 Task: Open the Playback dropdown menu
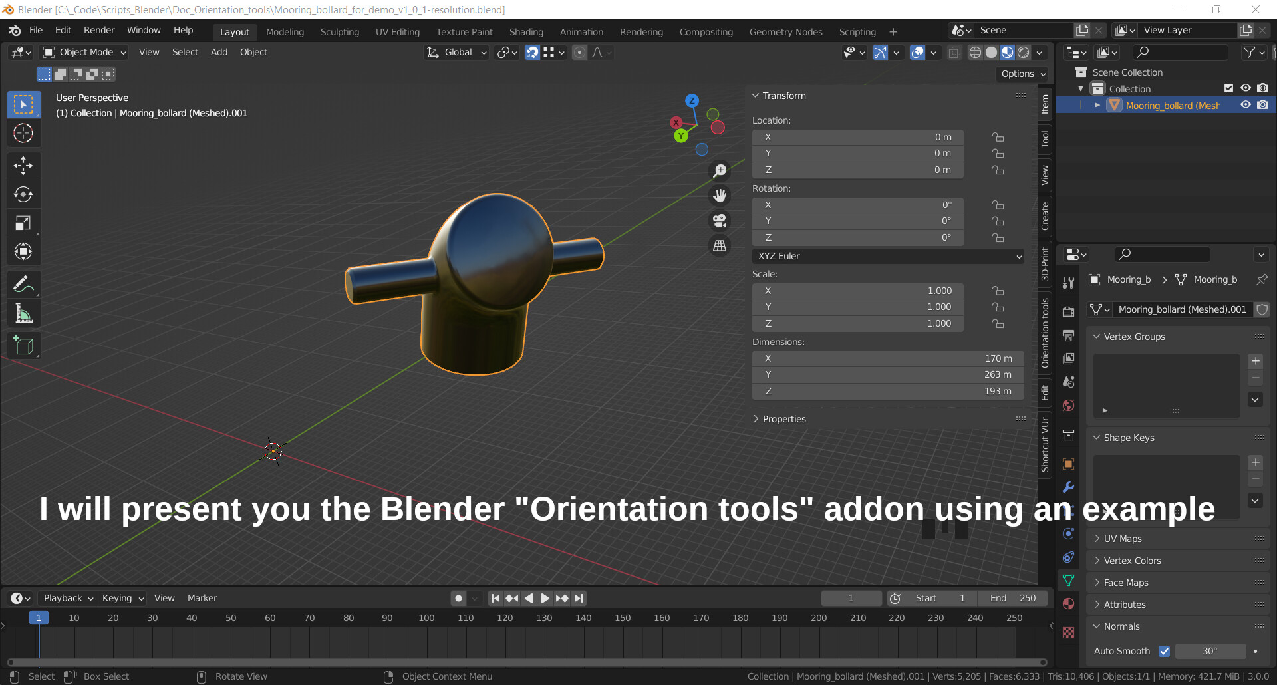point(68,599)
